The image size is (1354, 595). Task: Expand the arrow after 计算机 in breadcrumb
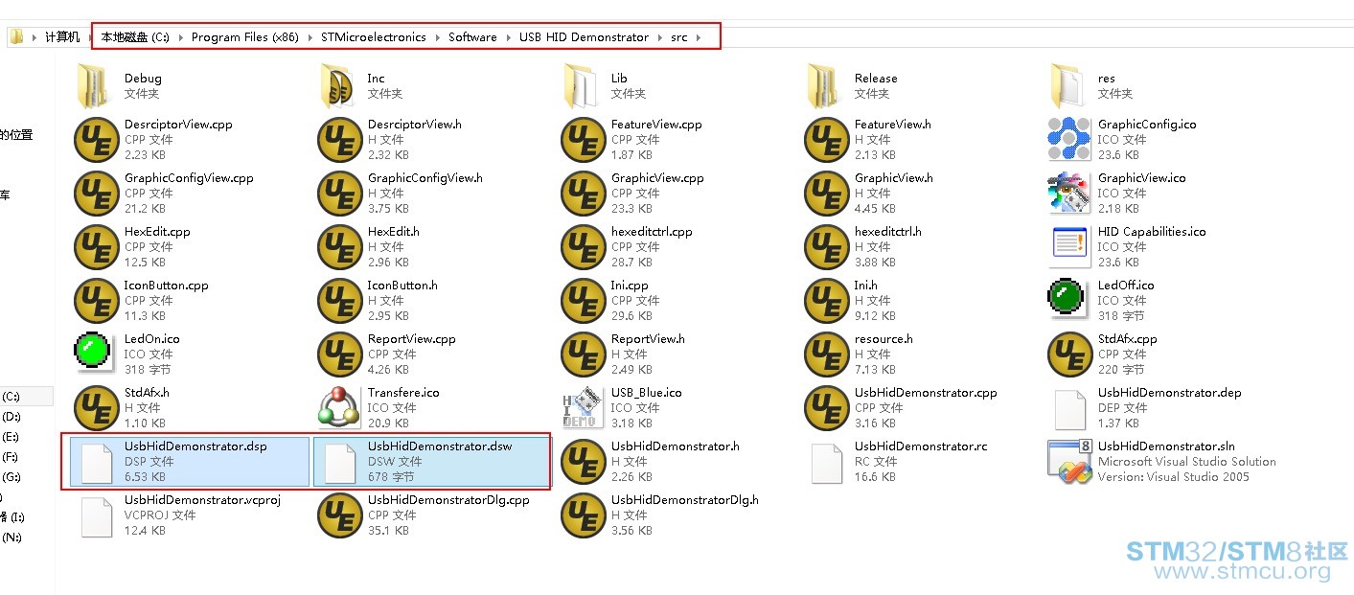(90, 37)
